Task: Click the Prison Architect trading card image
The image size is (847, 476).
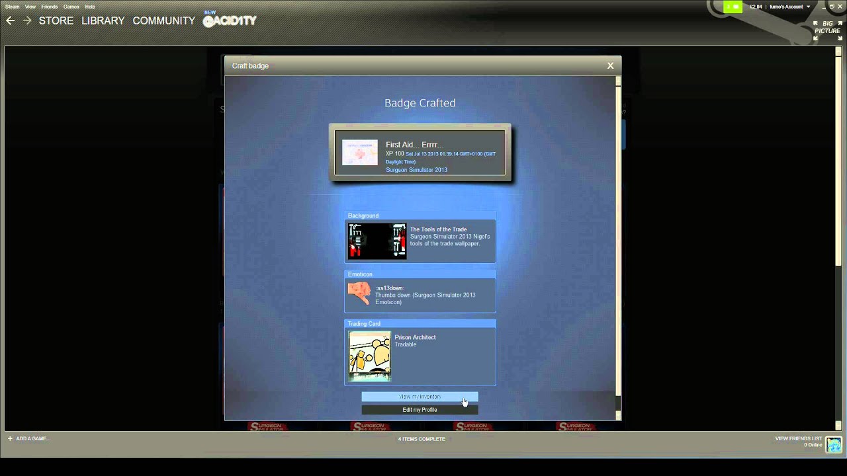Action: click(370, 356)
